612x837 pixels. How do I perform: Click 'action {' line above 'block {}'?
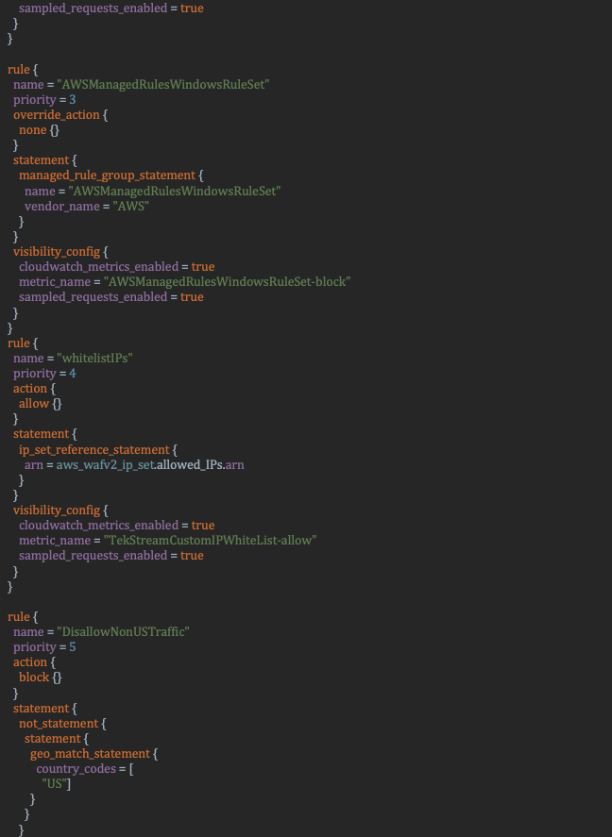34,662
